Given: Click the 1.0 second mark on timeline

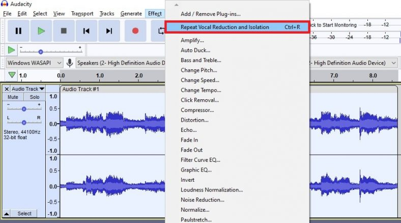Looking at the screenshot, I should 100,76.
